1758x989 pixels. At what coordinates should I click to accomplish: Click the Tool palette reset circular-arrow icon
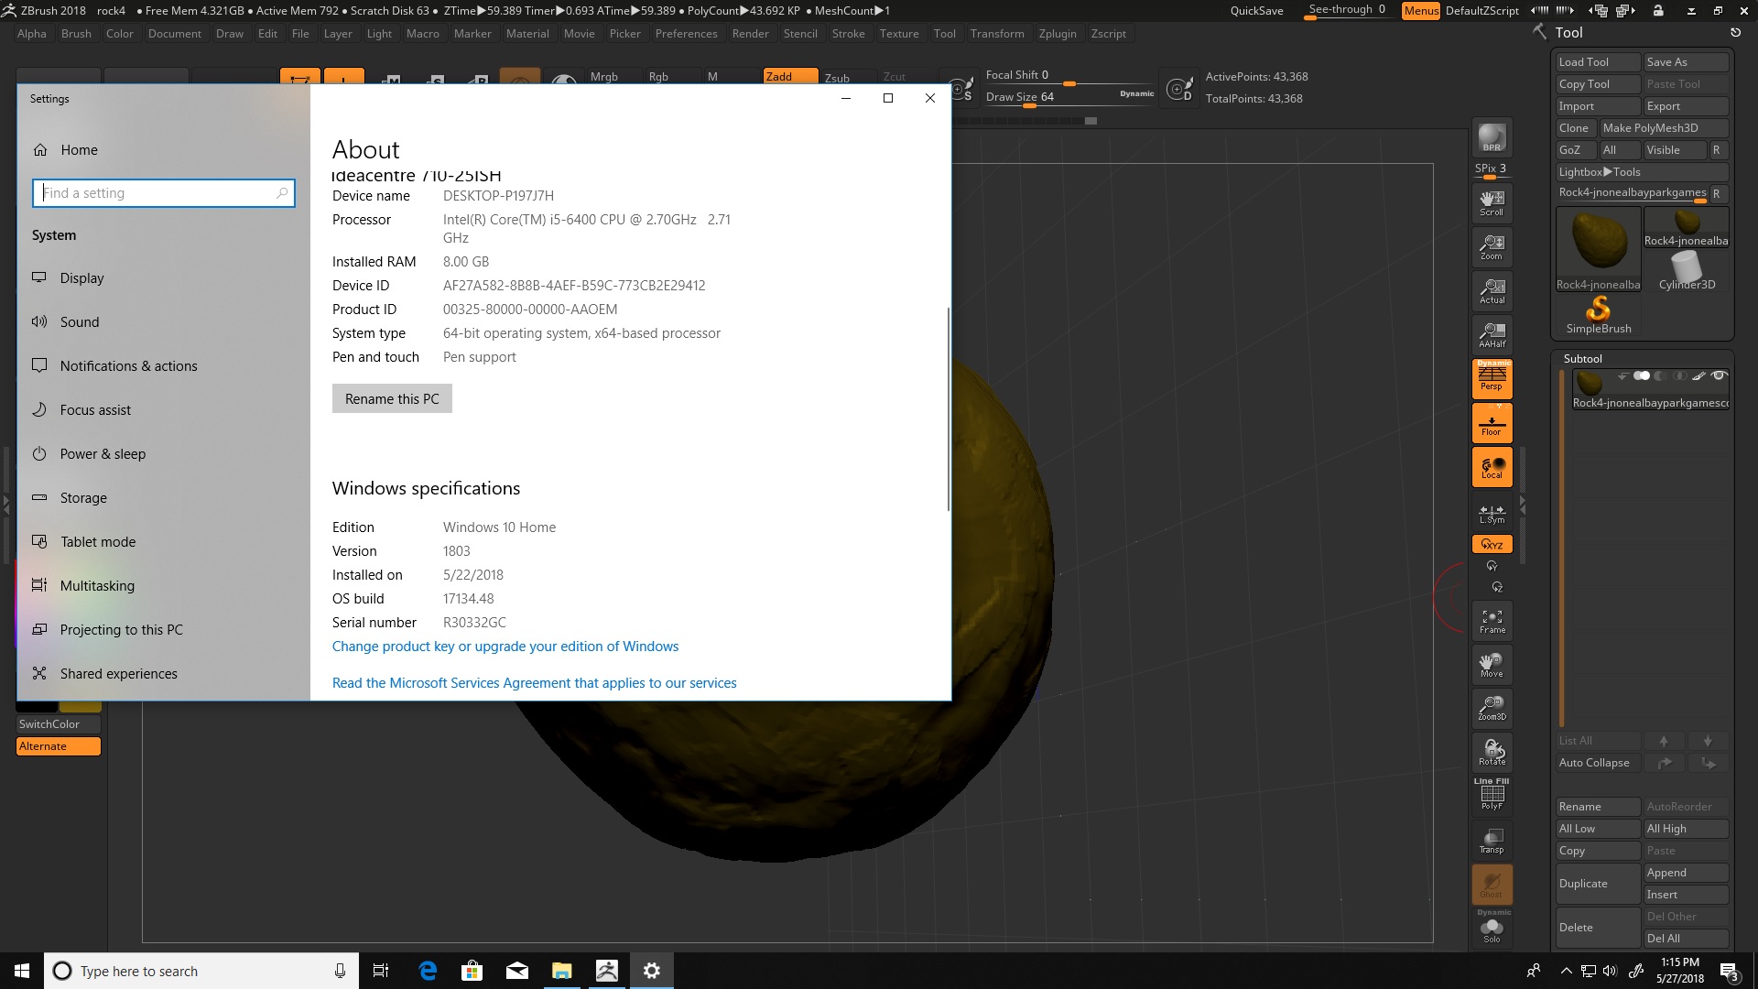click(1735, 32)
